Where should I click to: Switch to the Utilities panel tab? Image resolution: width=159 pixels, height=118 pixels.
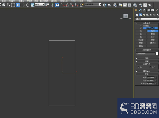(x=157, y=10)
